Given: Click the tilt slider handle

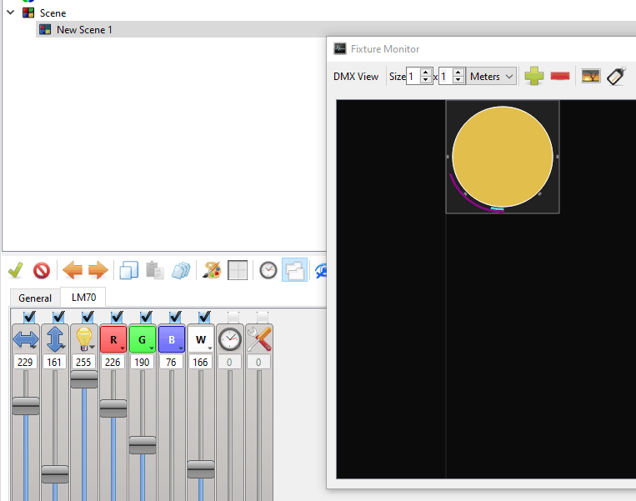Looking at the screenshot, I should coord(55,474).
